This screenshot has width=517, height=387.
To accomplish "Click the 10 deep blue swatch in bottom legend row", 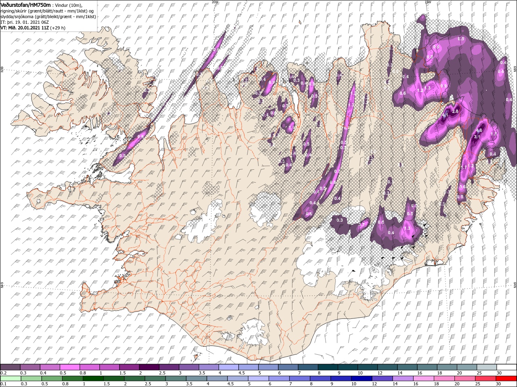I will pyautogui.click(x=361, y=379).
